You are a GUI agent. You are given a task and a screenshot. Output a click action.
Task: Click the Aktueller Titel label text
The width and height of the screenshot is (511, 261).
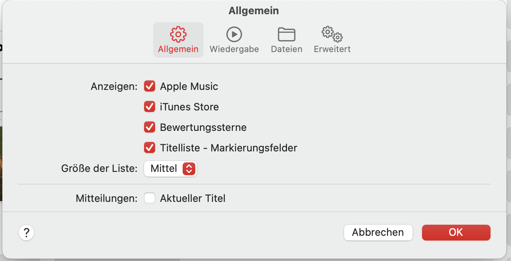pyautogui.click(x=193, y=198)
